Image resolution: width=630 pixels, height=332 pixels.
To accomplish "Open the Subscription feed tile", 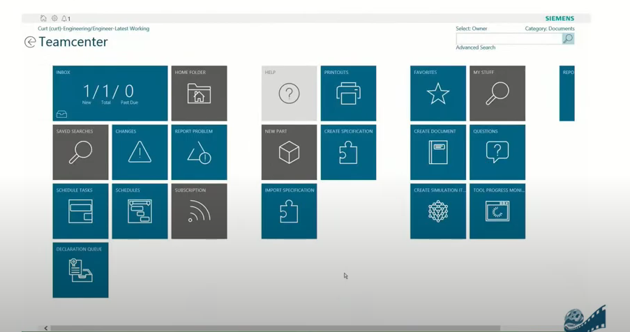I will point(200,211).
